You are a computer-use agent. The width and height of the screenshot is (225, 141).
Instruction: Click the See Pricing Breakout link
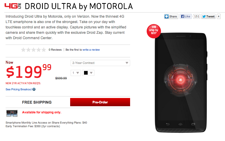click(x=19, y=89)
